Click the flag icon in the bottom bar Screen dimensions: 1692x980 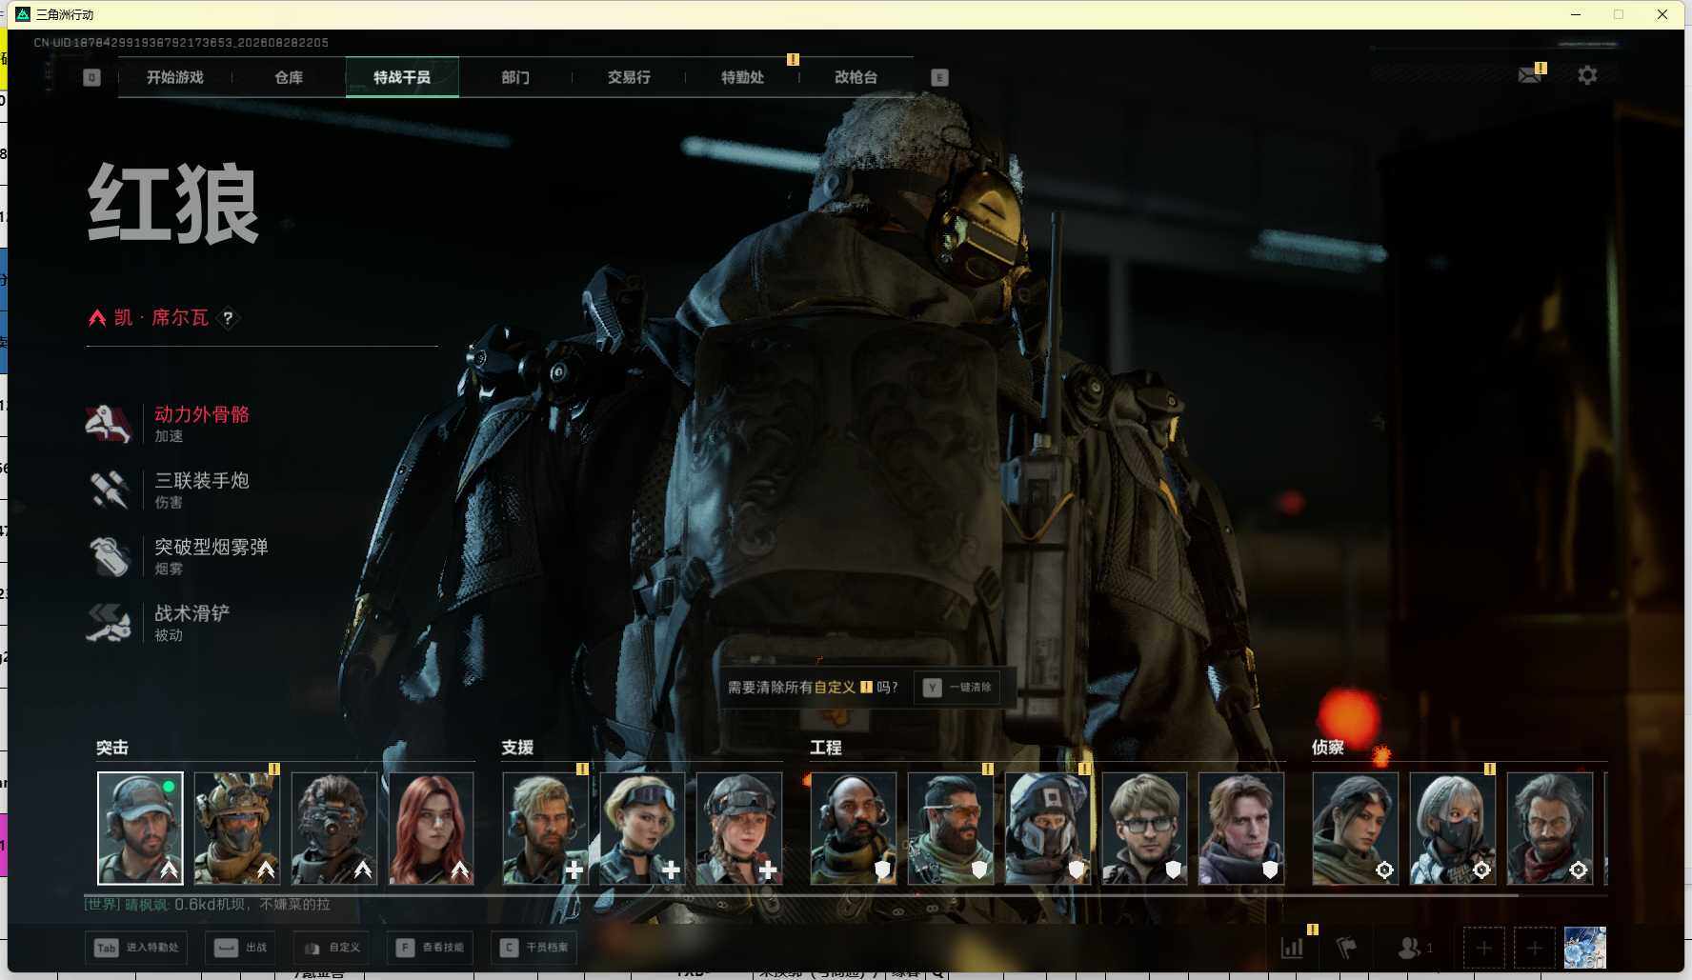(1346, 948)
